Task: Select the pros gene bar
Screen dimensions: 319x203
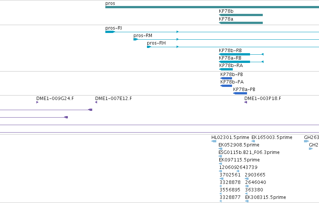Action: (212, 7)
